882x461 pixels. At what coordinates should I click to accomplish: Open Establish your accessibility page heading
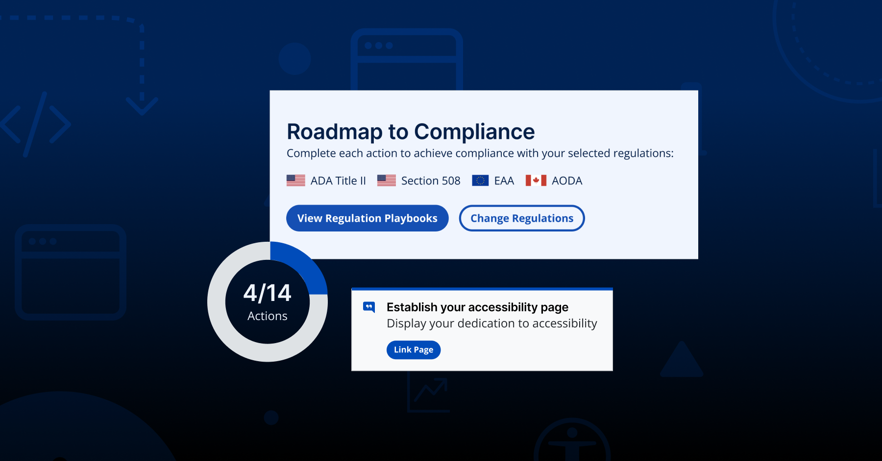click(477, 307)
